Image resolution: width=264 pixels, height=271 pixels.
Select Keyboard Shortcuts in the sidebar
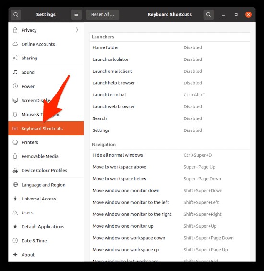(46, 128)
